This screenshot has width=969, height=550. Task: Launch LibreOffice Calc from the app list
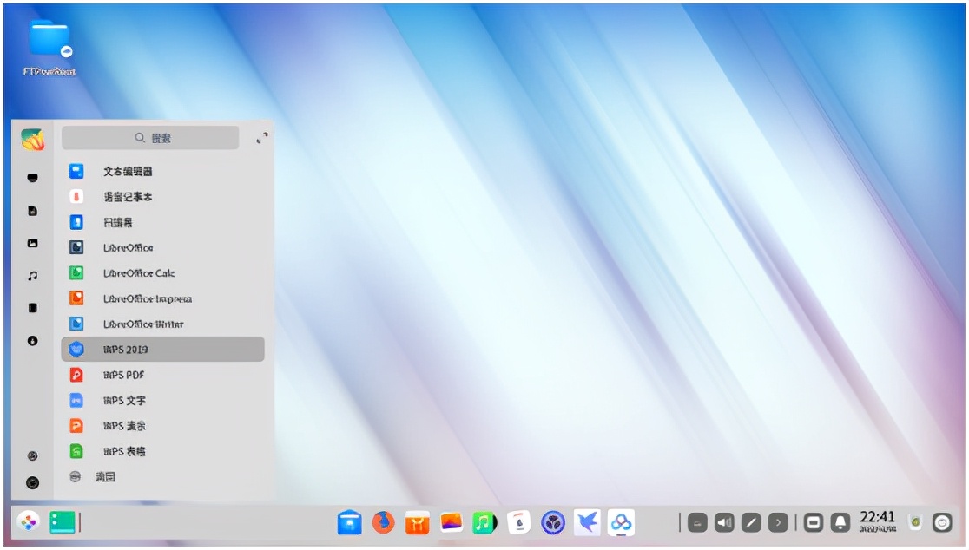point(139,273)
